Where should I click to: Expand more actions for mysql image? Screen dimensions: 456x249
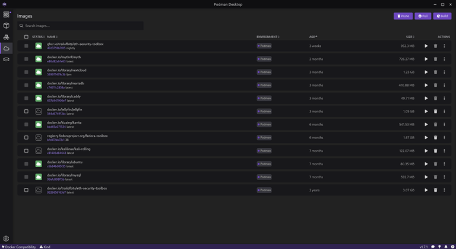pos(444,177)
